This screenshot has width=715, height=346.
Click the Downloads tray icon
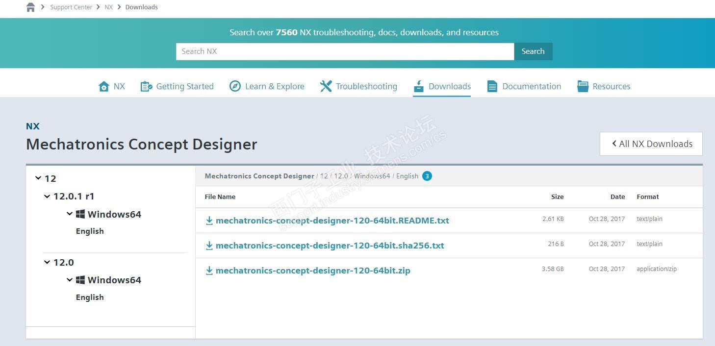pos(418,86)
